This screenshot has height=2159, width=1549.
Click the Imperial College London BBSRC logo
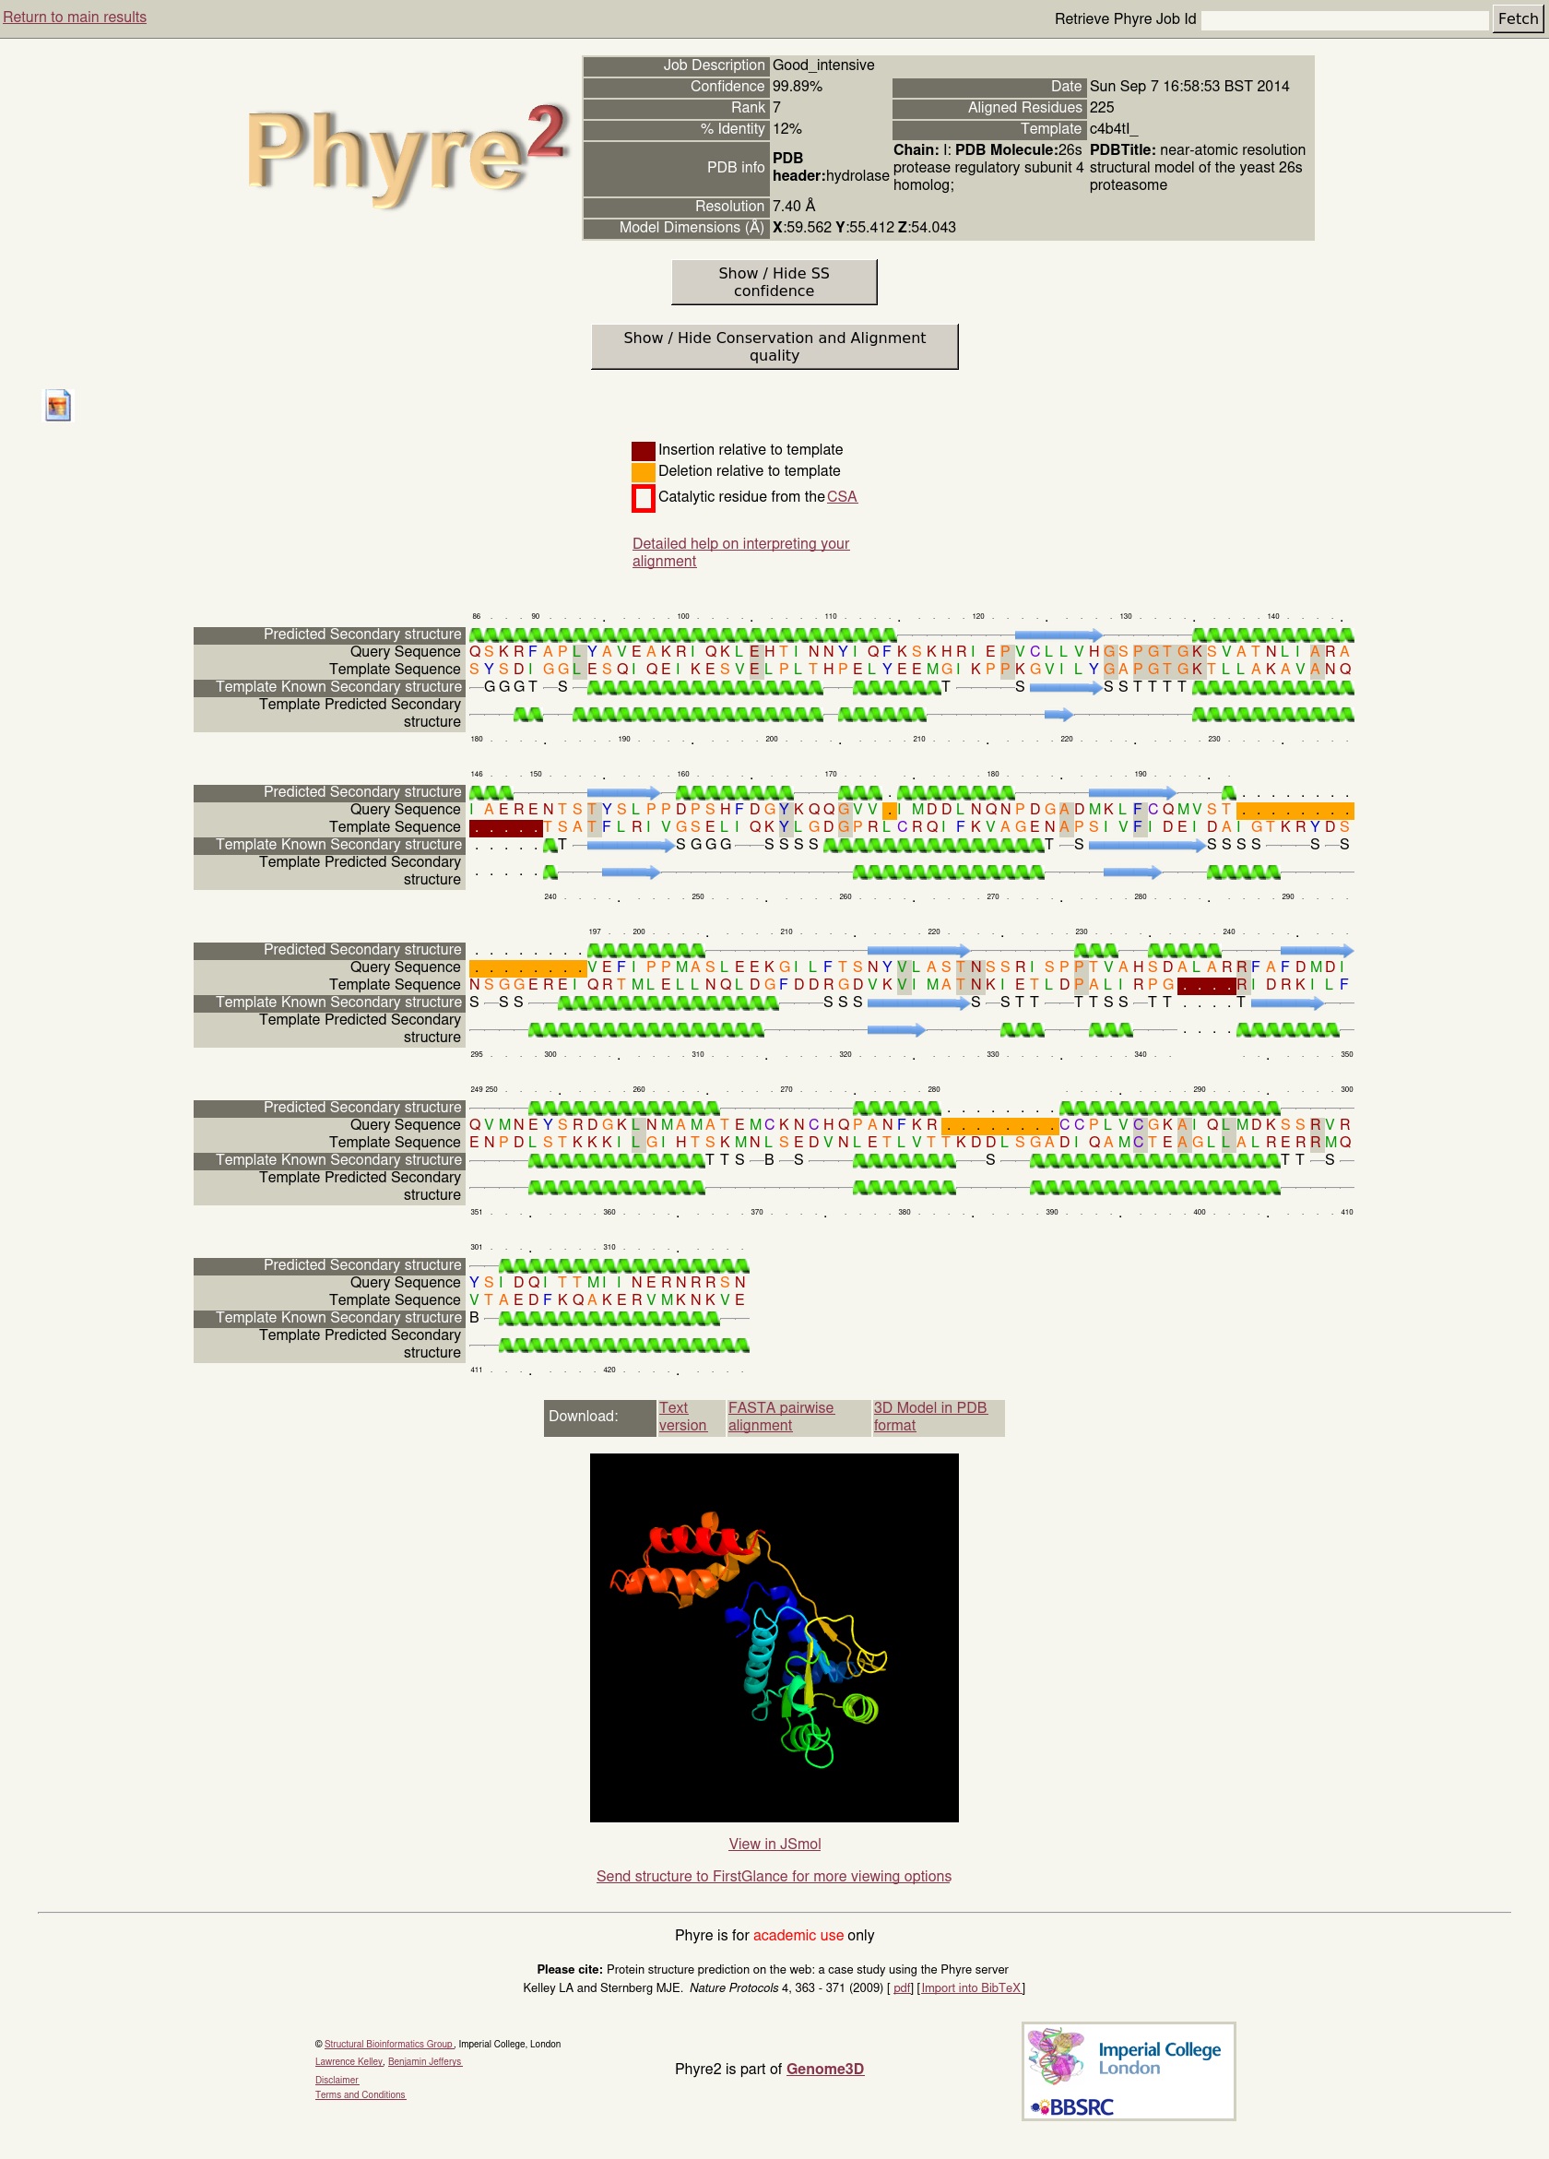click(1129, 2071)
